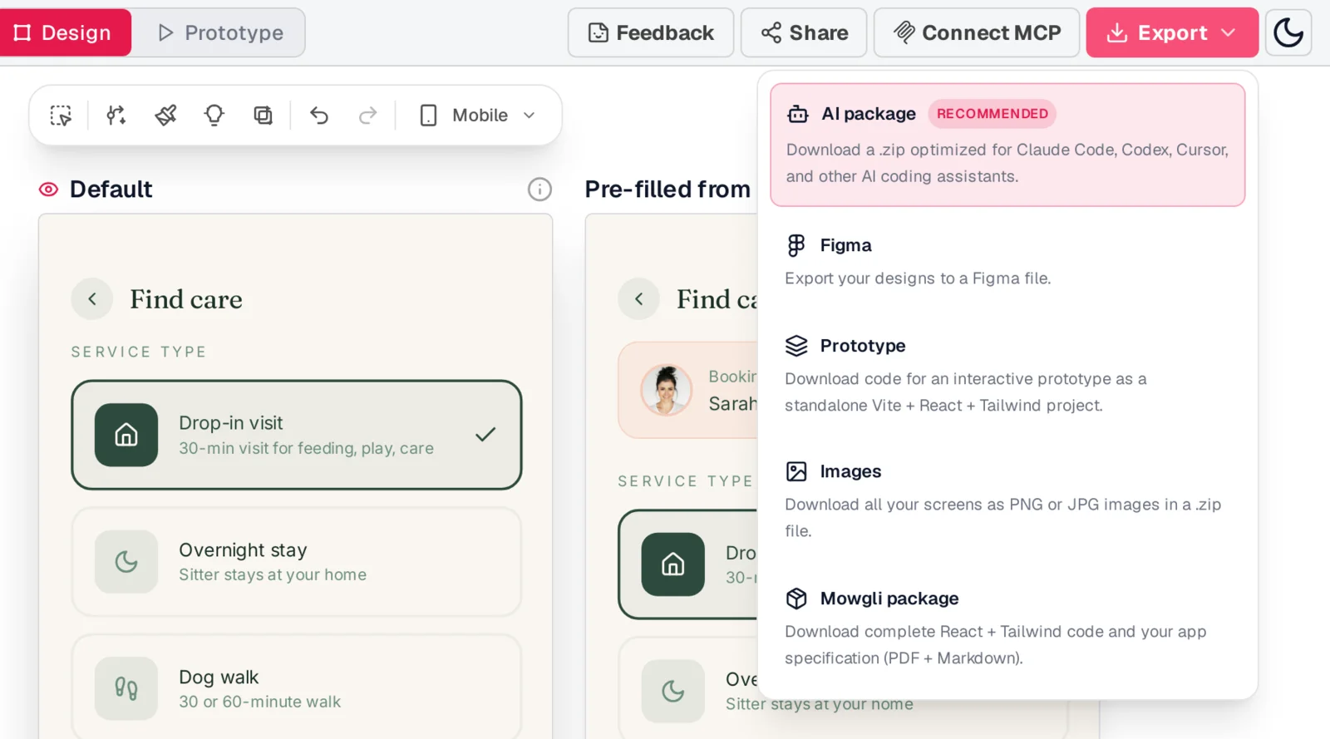Click Connect MCP button
Viewport: 1330px width, 739px height.
pos(977,32)
